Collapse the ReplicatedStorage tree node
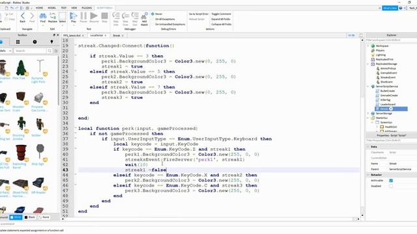417x234 pixels. [368, 64]
